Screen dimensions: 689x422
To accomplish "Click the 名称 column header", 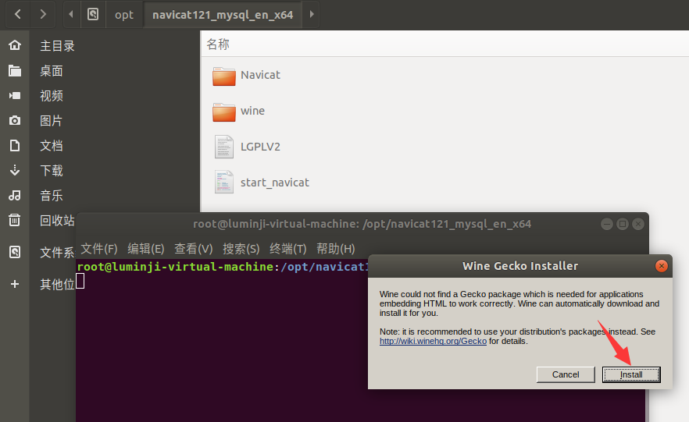I will pos(218,44).
